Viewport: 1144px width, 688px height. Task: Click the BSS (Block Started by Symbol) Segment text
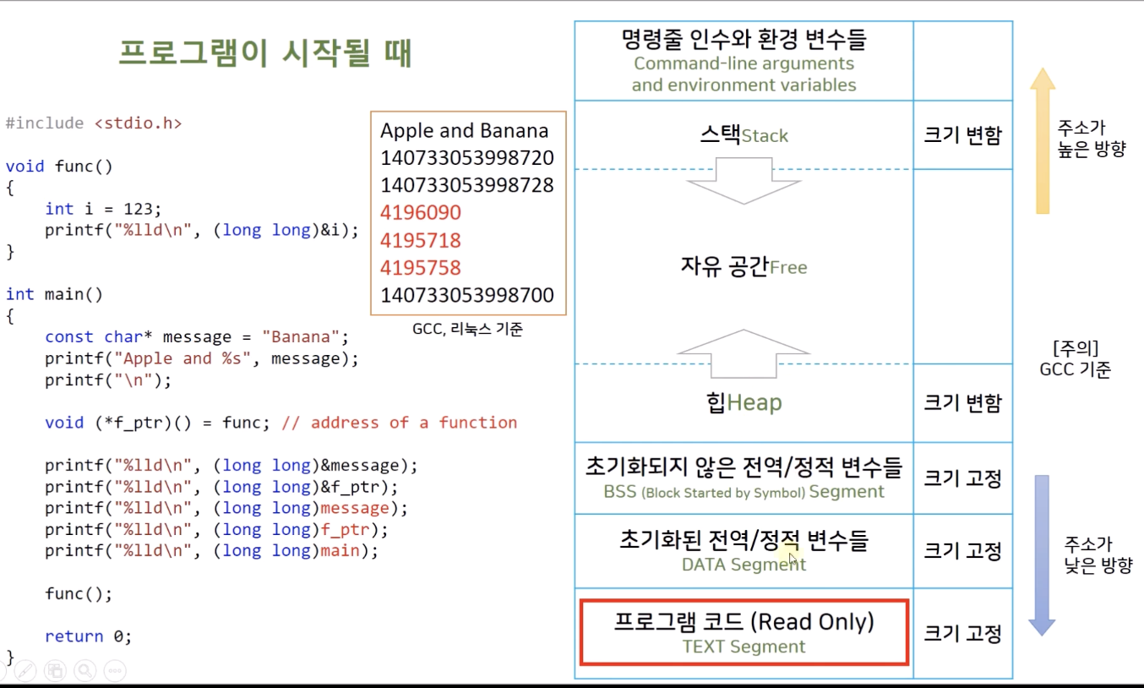(744, 492)
